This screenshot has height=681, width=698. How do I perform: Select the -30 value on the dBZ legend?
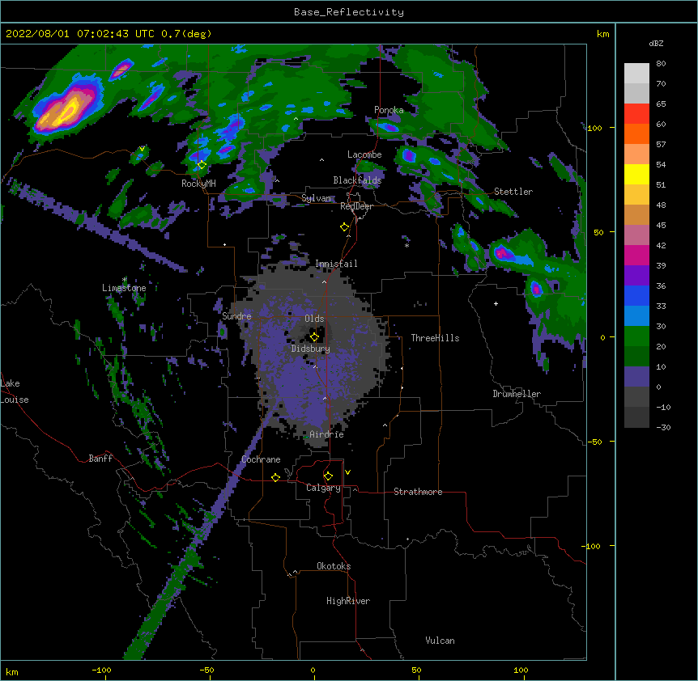663,428
